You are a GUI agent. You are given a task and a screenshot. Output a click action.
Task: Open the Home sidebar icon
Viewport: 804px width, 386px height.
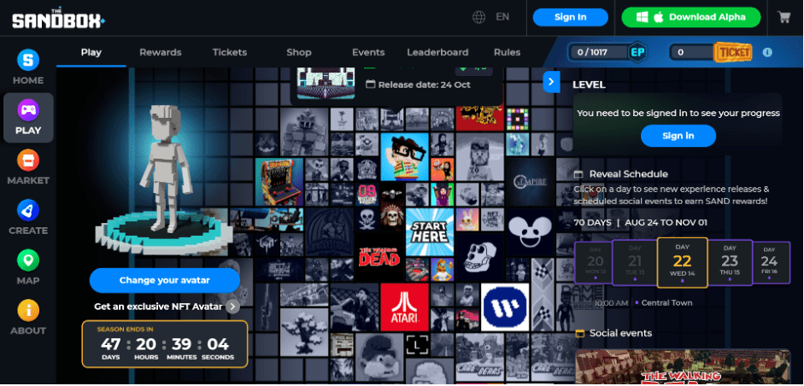[28, 60]
